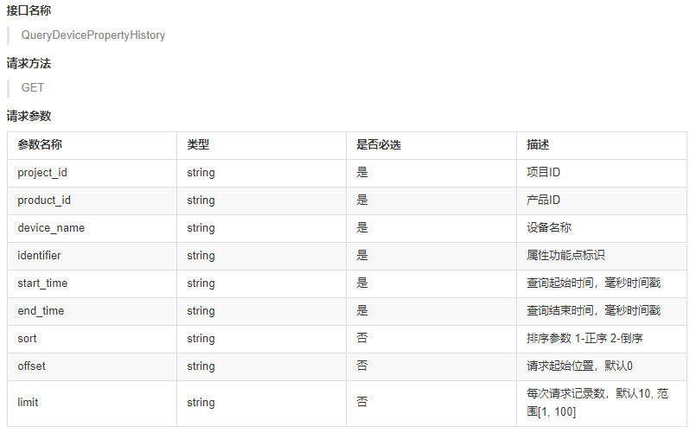Click the limit parameter cell
Image resolution: width=696 pixels, height=433 pixels.
[x=28, y=403]
